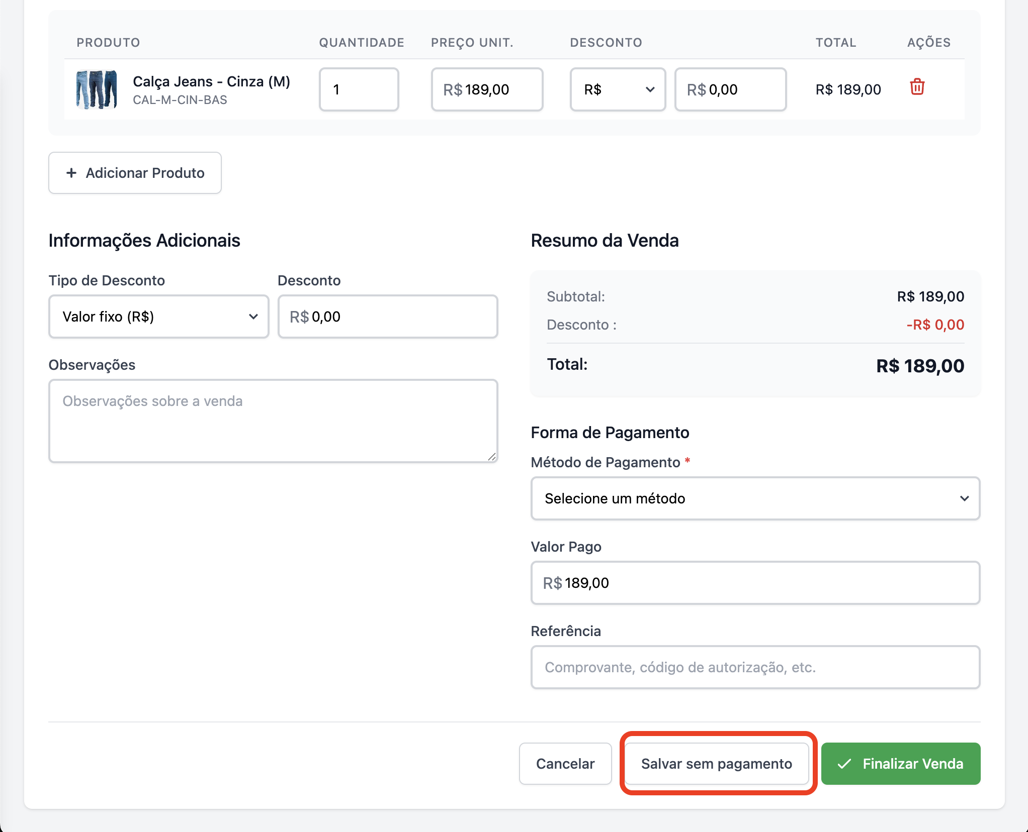Click the Calça Jeans - Cinza (M) product name
This screenshot has height=832, width=1028.
[211, 81]
